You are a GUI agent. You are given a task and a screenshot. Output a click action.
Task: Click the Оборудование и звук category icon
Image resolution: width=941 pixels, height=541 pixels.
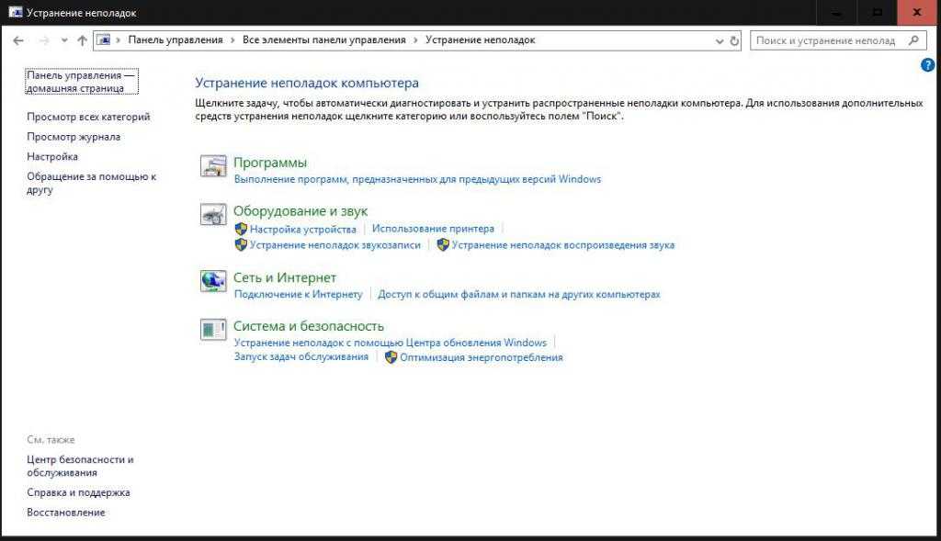213,214
